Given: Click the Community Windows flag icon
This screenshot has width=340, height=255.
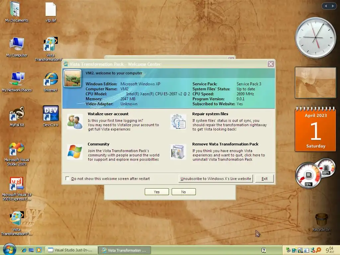Looking at the screenshot, I should click(75, 152).
